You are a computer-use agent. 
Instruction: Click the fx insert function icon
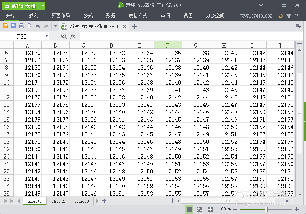pyautogui.click(x=73, y=36)
